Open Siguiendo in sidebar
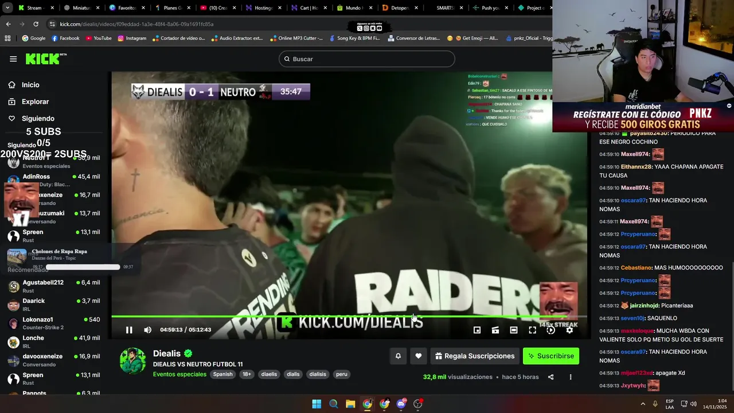Viewport: 734px width, 413px height. [38, 119]
